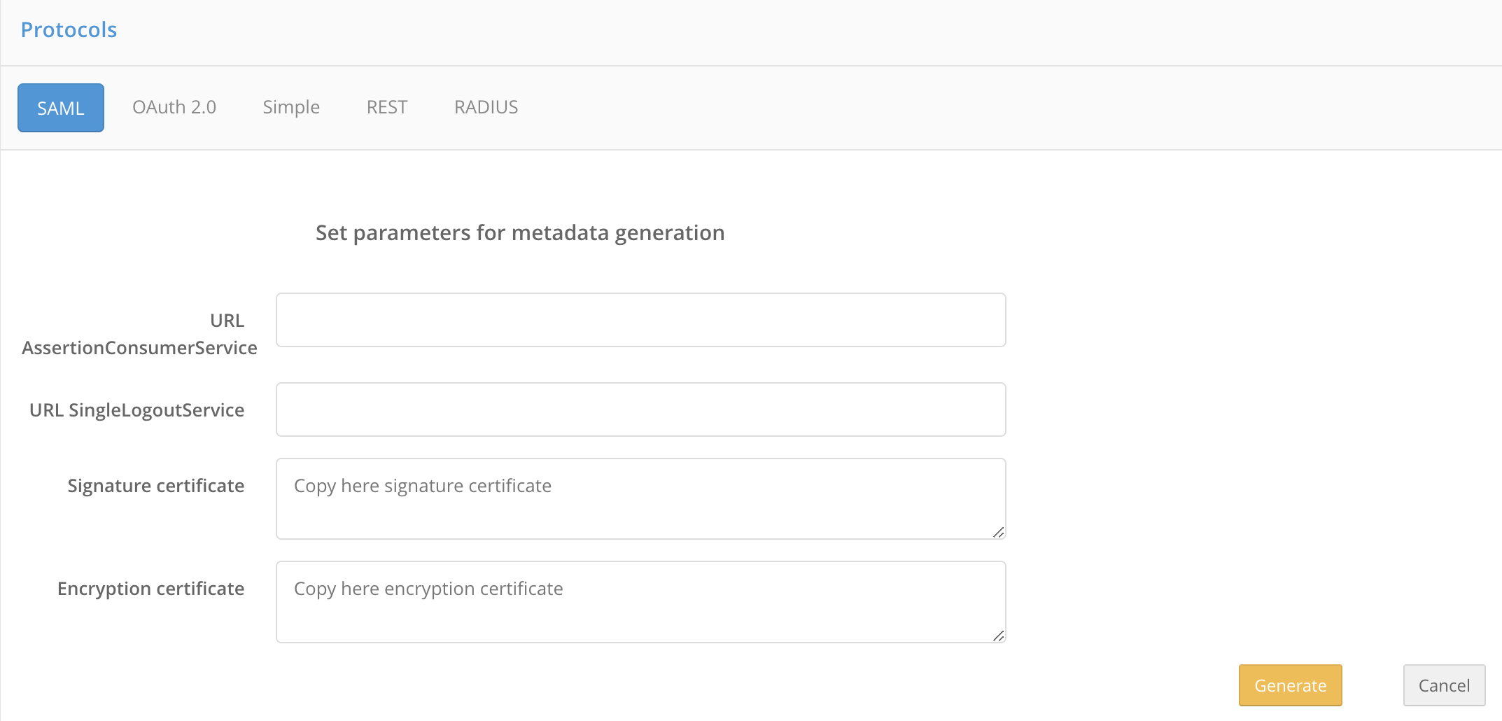1502x721 pixels.
Task: Focus the URL SingleLogoutService input field
Action: 641,409
